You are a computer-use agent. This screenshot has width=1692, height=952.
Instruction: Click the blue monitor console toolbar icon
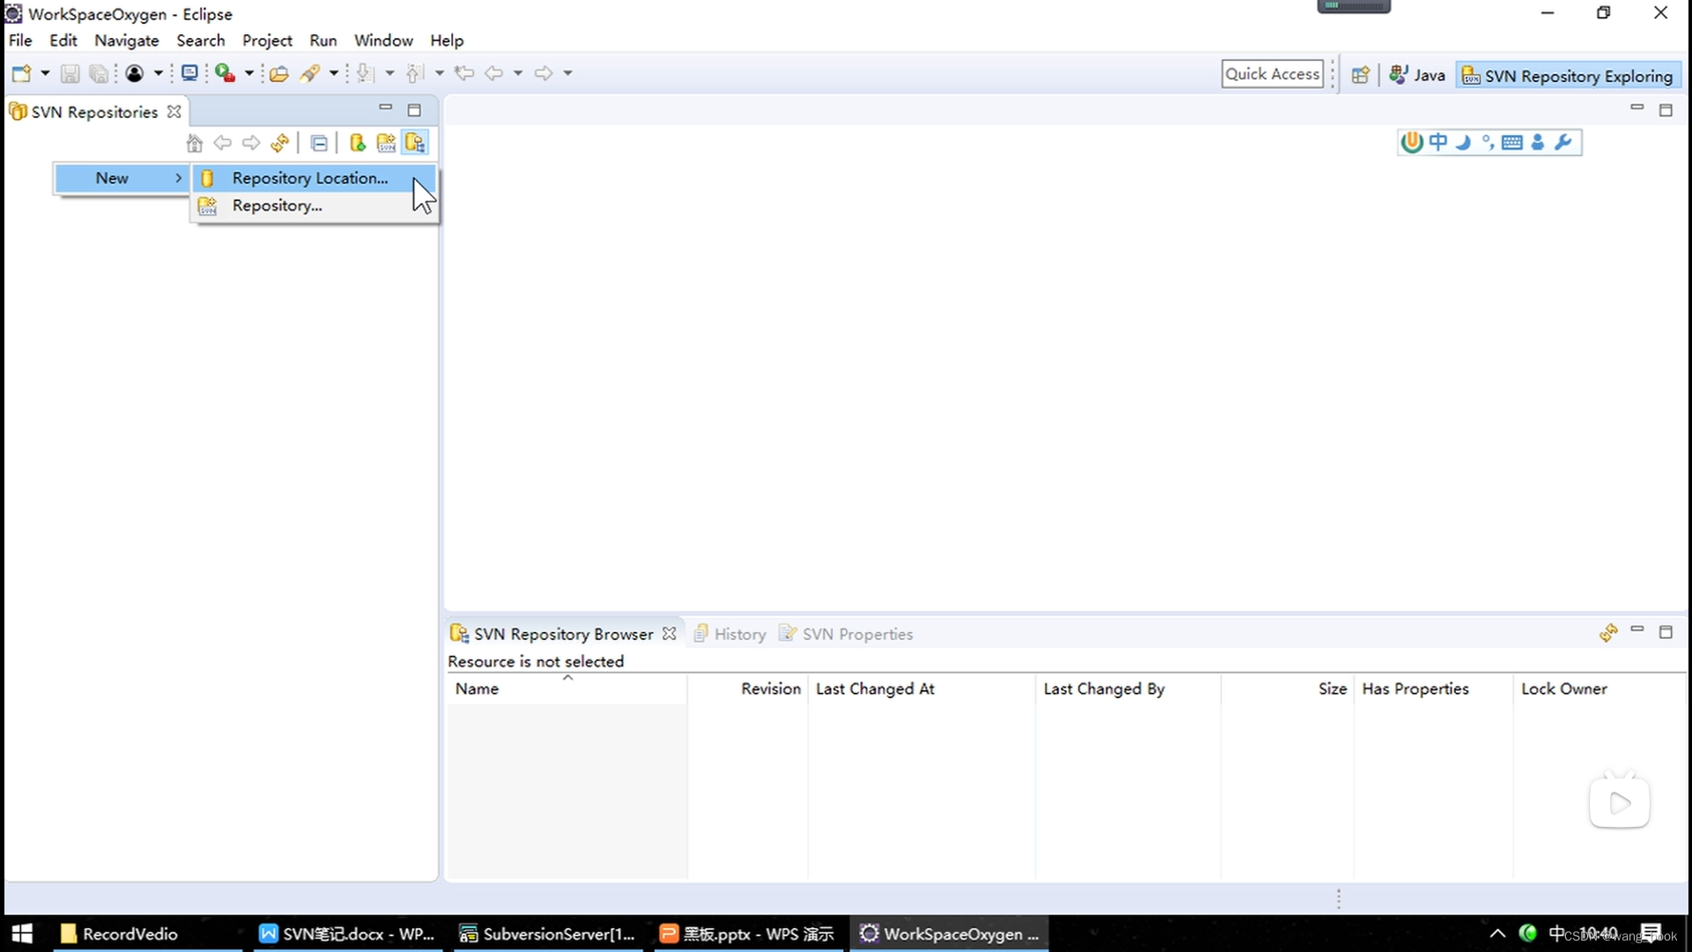point(189,73)
